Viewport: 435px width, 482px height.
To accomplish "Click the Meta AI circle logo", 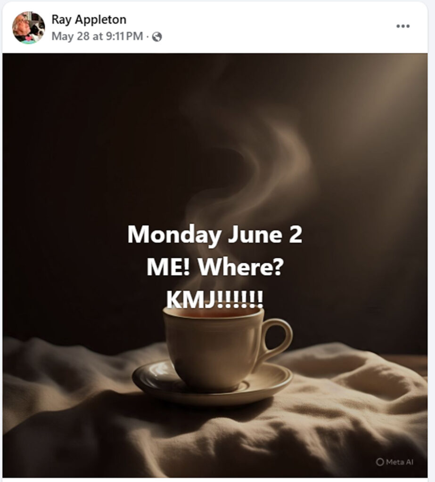I will [380, 462].
